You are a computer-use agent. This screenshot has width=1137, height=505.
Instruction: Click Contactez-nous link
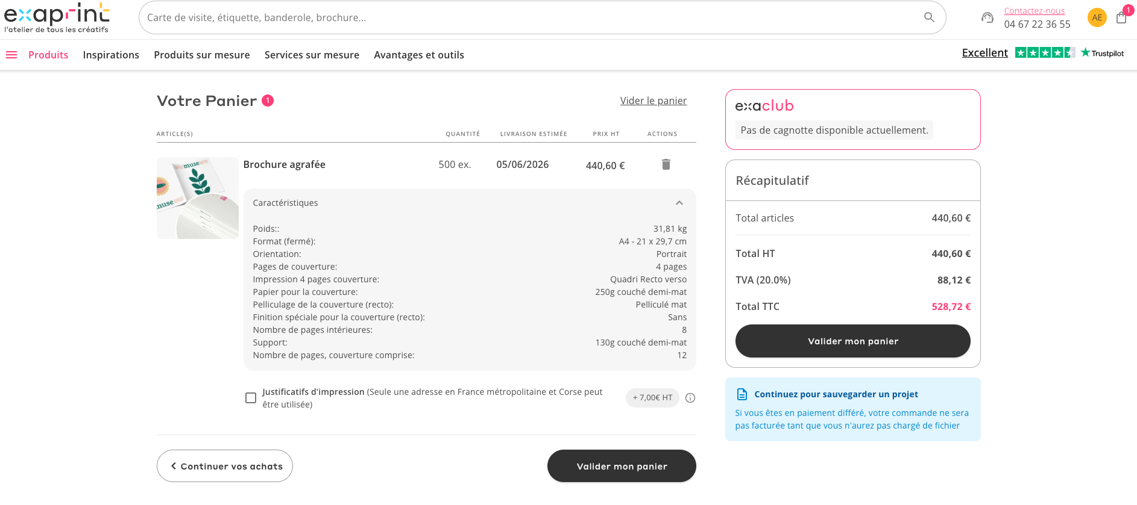[x=1035, y=11]
